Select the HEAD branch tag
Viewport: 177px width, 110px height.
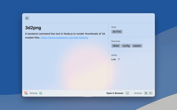click(116, 46)
